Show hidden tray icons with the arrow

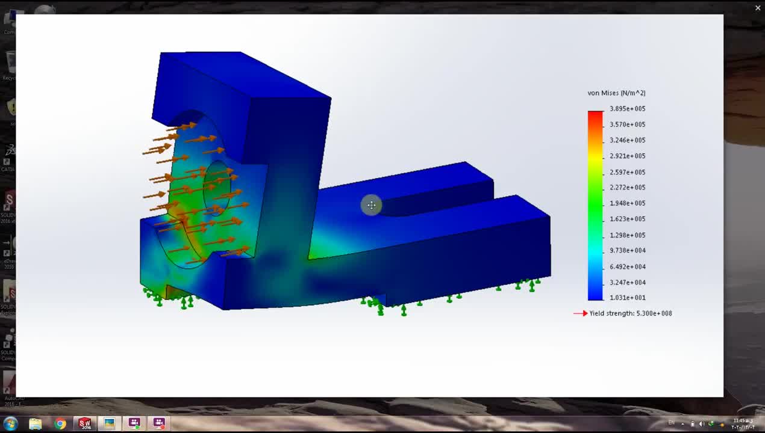click(682, 424)
